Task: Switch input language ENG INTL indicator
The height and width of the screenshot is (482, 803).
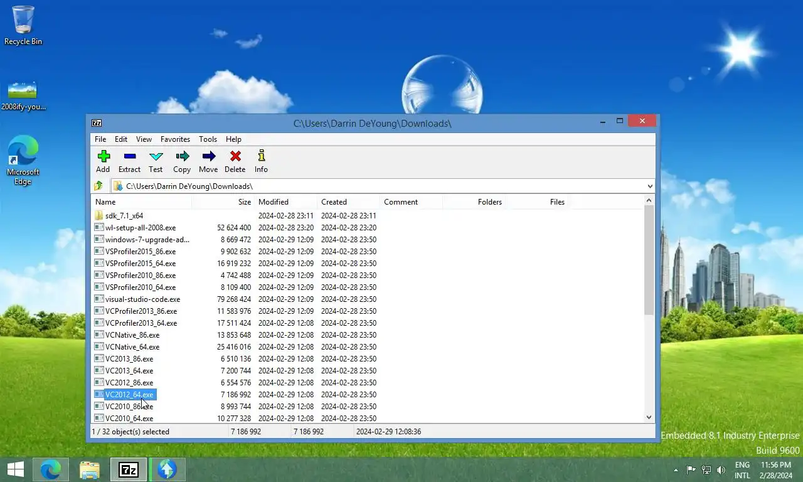Action: [x=742, y=470]
